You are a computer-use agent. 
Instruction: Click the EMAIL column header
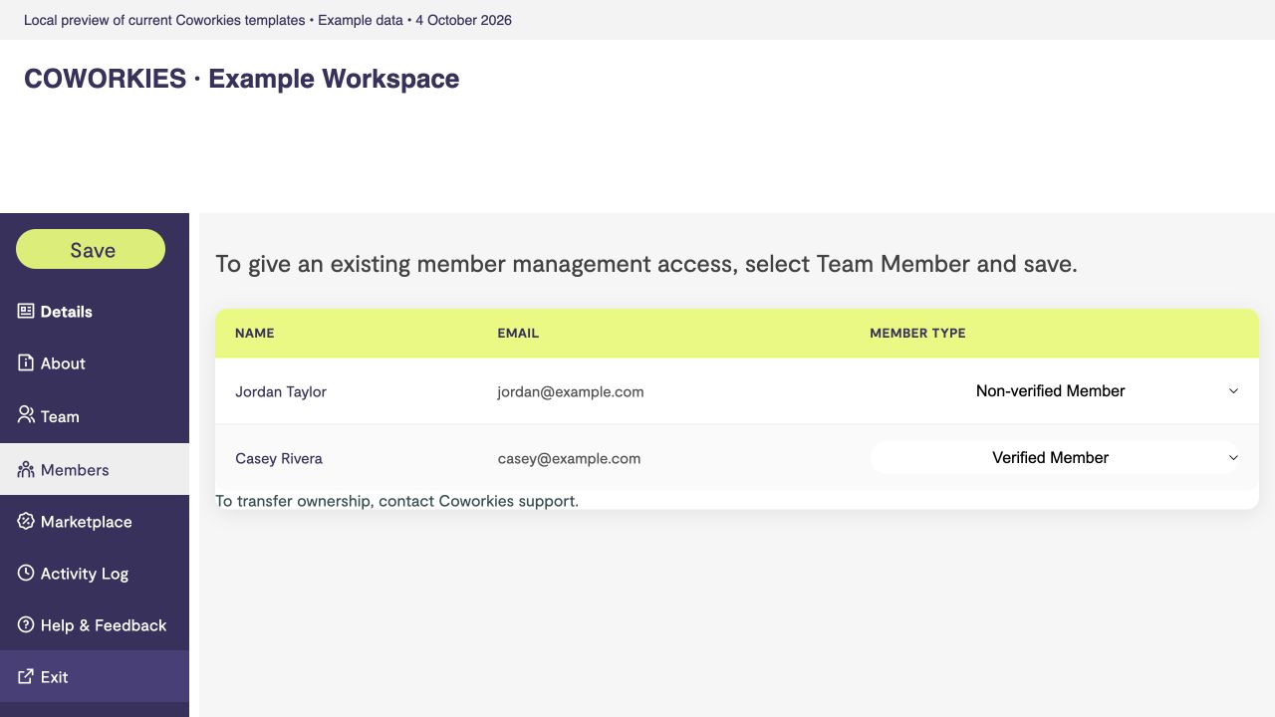(x=518, y=333)
